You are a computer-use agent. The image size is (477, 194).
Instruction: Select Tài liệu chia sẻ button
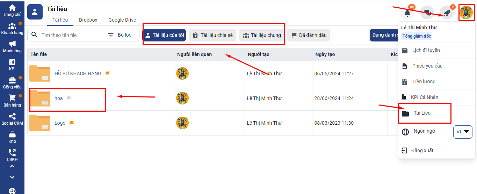[x=212, y=35]
